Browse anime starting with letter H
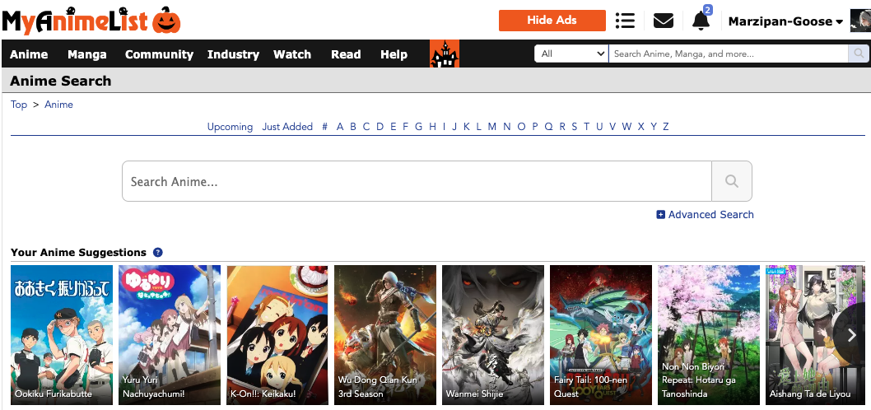Image resolution: width=871 pixels, height=410 pixels. [x=433, y=127]
